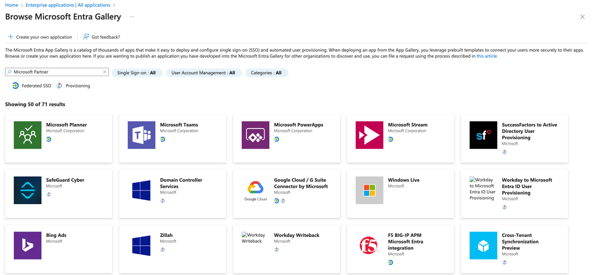This screenshot has width=595, height=275.
Task: Expand the User Account Management filter
Action: pyautogui.click(x=203, y=73)
